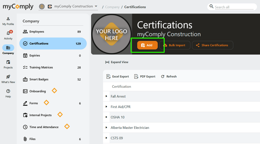Go to Expiries section
This screenshot has height=144, width=260.
53,56
